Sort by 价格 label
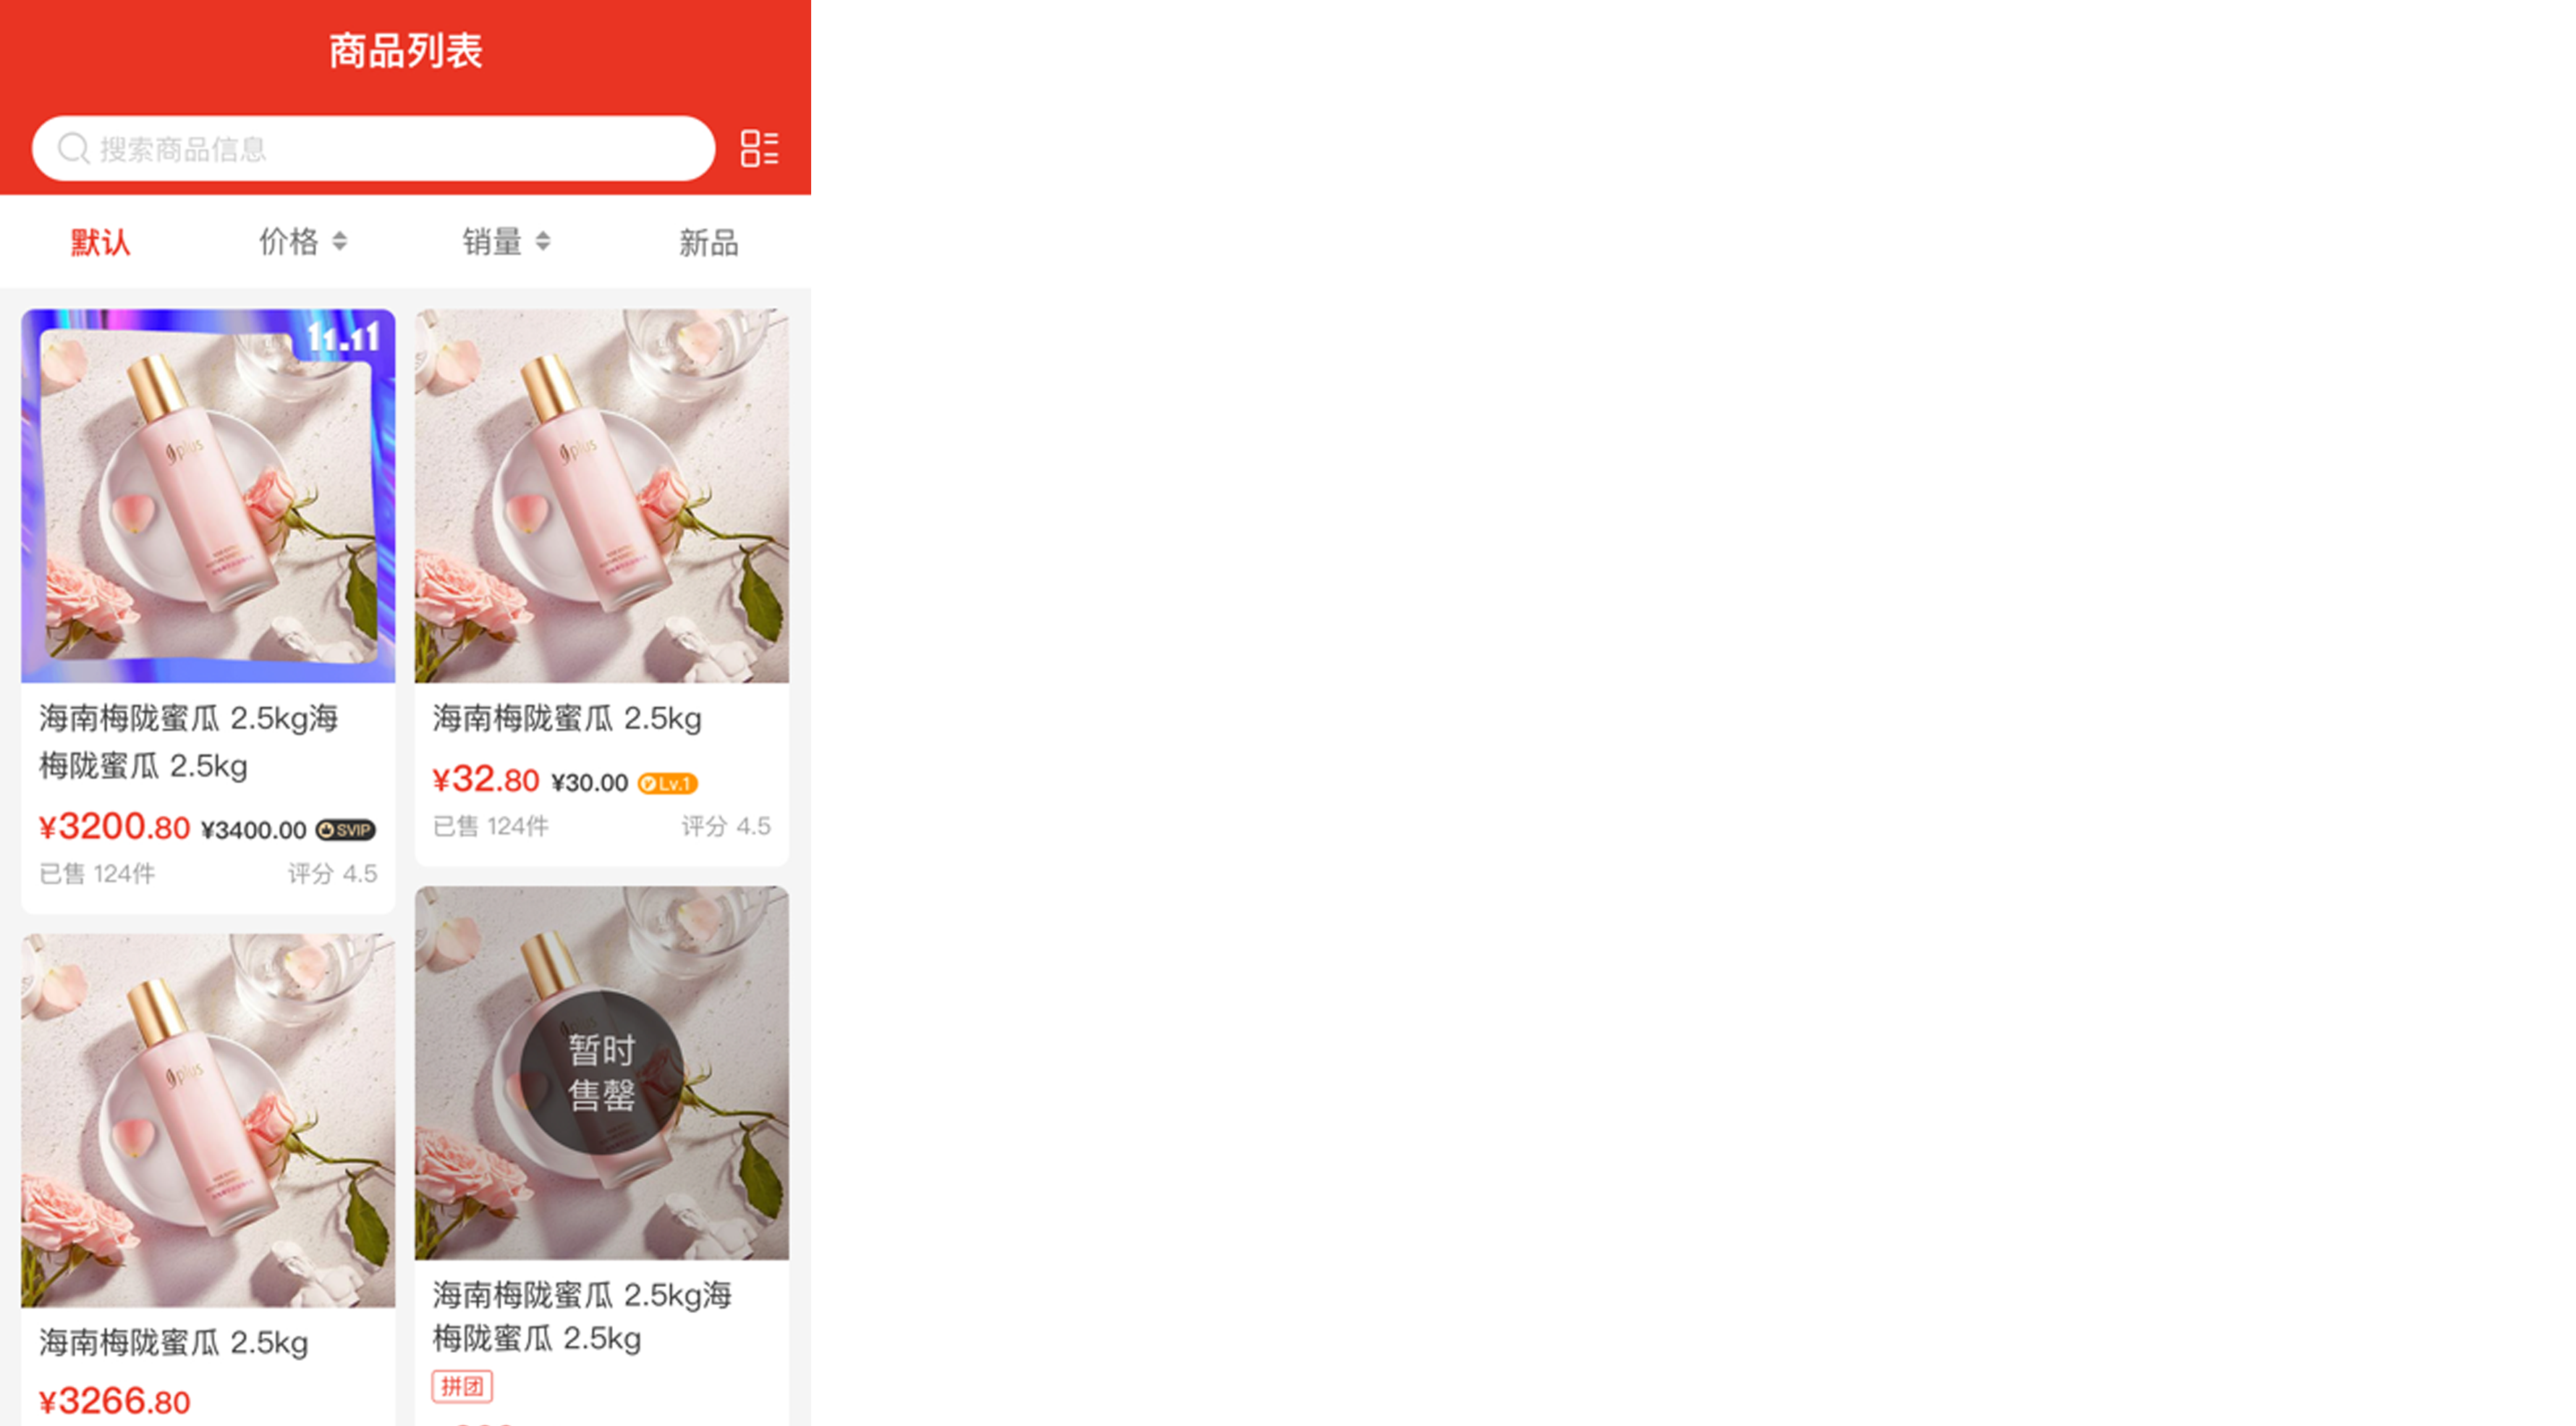2576x1426 pixels. 289,241
